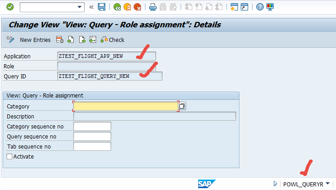This screenshot has height=190, width=336.
Task: Click the Tab sequence no field
Action: tap(92, 146)
